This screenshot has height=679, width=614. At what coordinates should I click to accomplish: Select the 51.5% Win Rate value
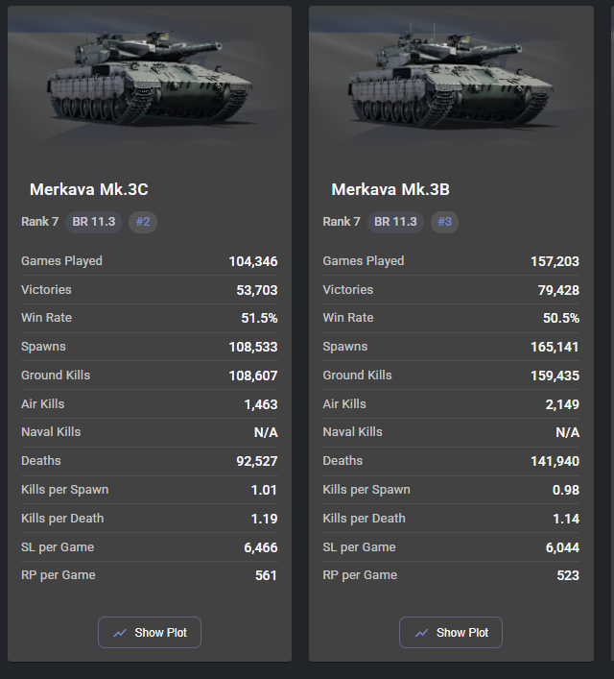click(259, 318)
